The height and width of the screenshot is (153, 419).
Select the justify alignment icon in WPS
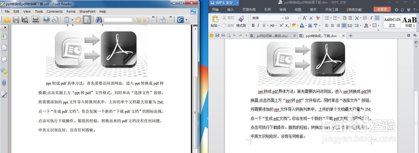click(344, 25)
